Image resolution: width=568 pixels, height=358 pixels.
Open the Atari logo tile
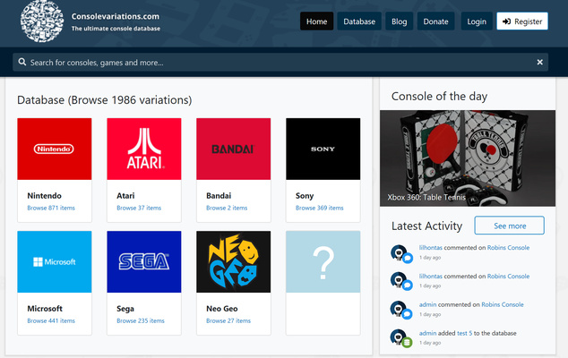tap(144, 149)
